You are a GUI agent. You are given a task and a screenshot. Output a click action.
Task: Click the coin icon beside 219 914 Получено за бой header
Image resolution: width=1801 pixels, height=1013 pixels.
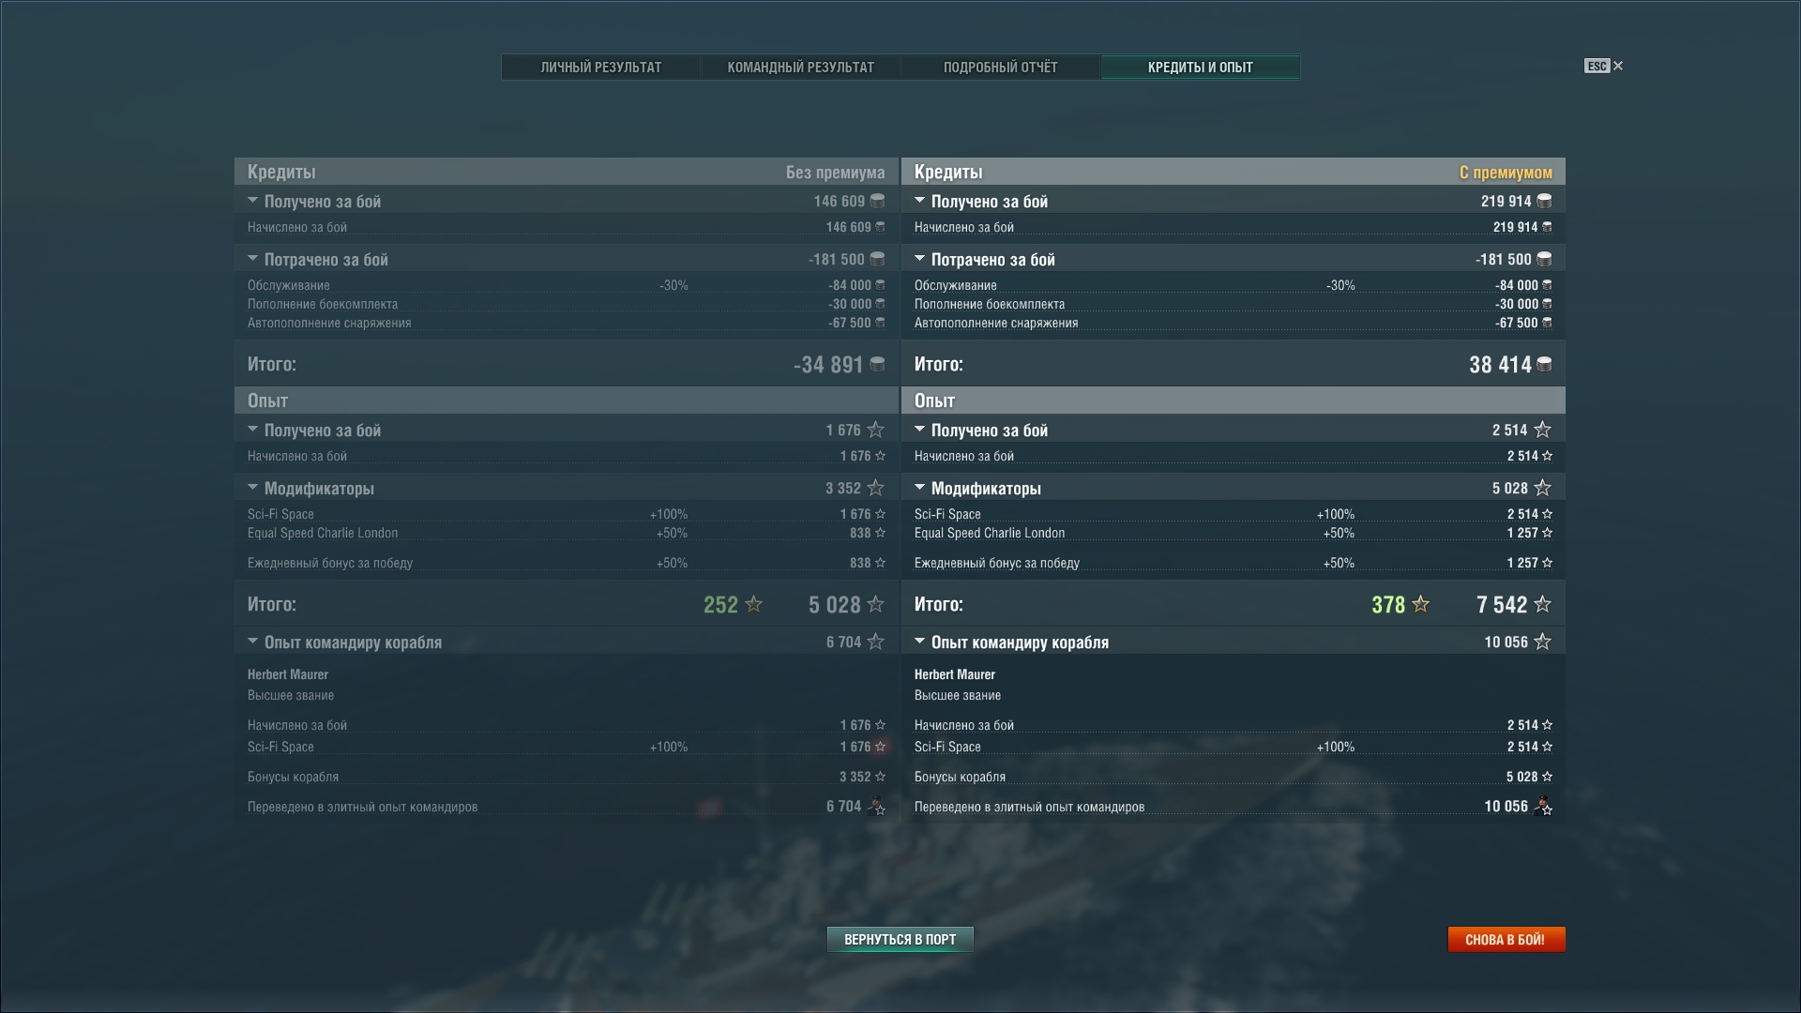[1544, 201]
